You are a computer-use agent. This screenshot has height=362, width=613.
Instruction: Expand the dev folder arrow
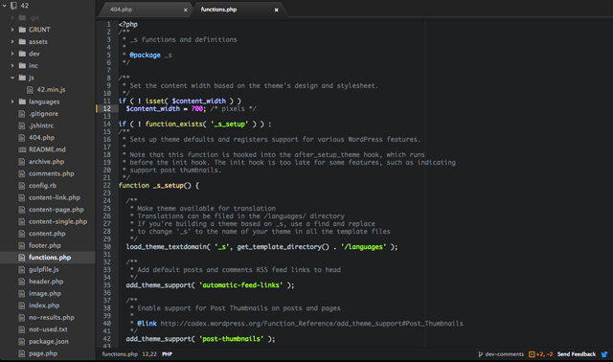pos(12,54)
